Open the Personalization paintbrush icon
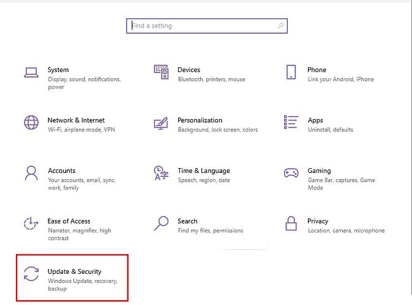The width and height of the screenshot is (412, 305). [161, 122]
